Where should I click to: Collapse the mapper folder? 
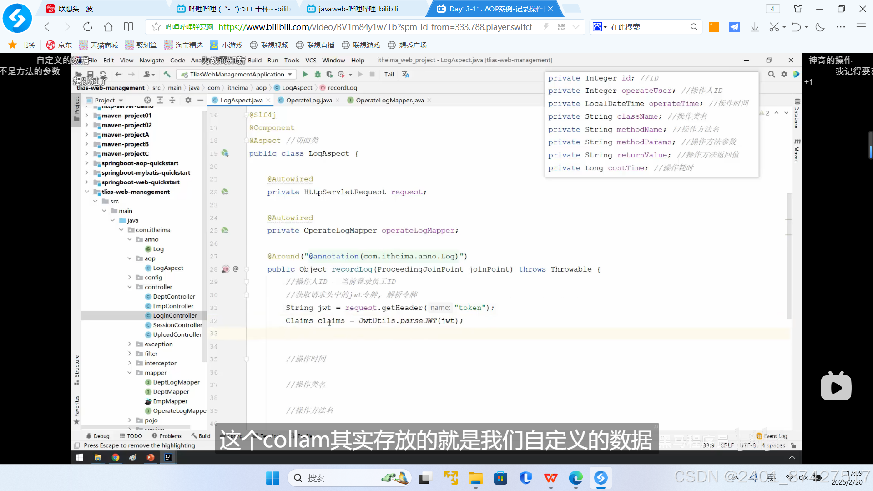click(130, 373)
